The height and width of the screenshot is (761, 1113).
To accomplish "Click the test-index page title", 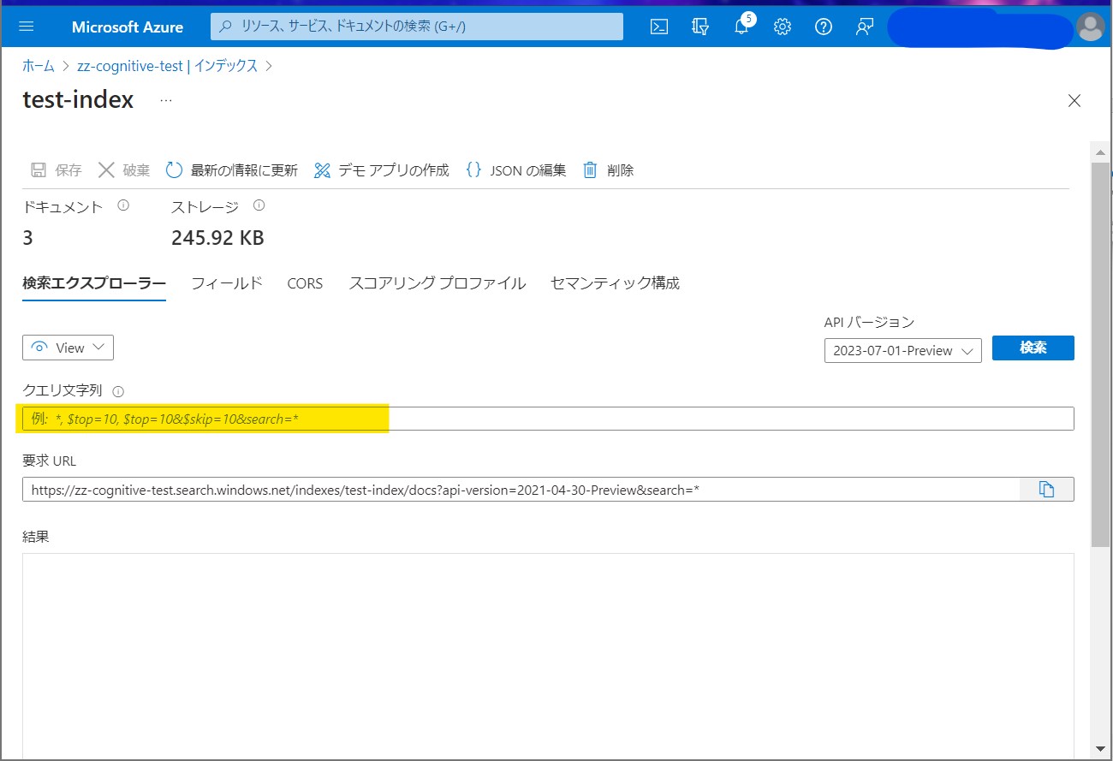I will pyautogui.click(x=78, y=100).
